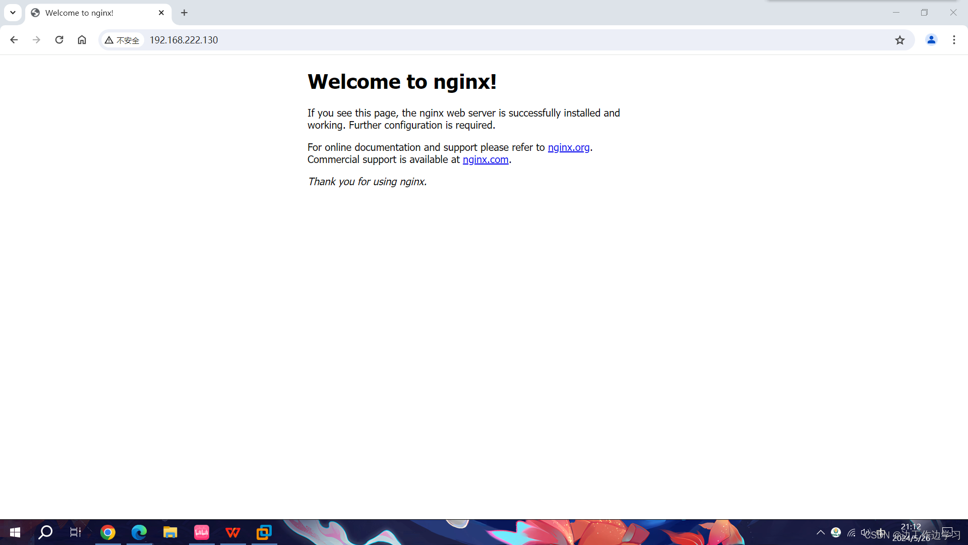Follow the nginx.com commercial support link
Viewport: 968px width, 545px height.
tap(485, 159)
